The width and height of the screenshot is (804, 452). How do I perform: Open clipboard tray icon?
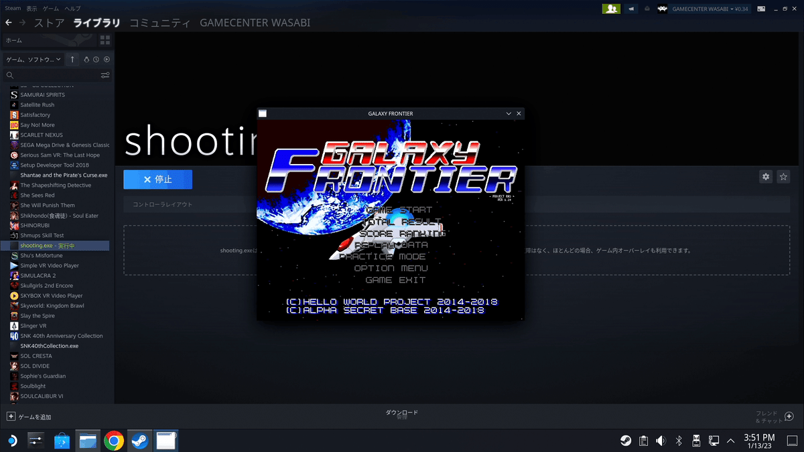pyautogui.click(x=643, y=440)
